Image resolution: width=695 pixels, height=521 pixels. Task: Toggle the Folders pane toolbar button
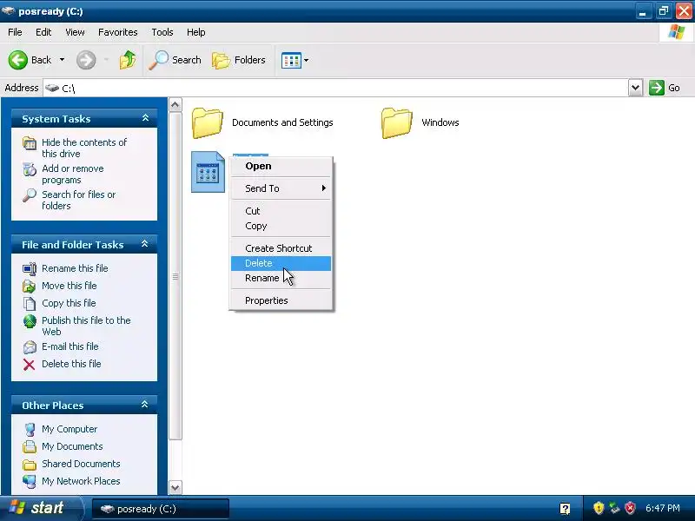click(x=238, y=60)
